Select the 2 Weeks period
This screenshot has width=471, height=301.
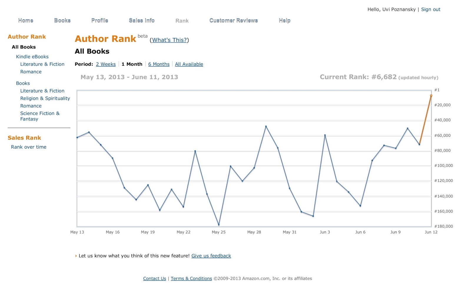(106, 64)
